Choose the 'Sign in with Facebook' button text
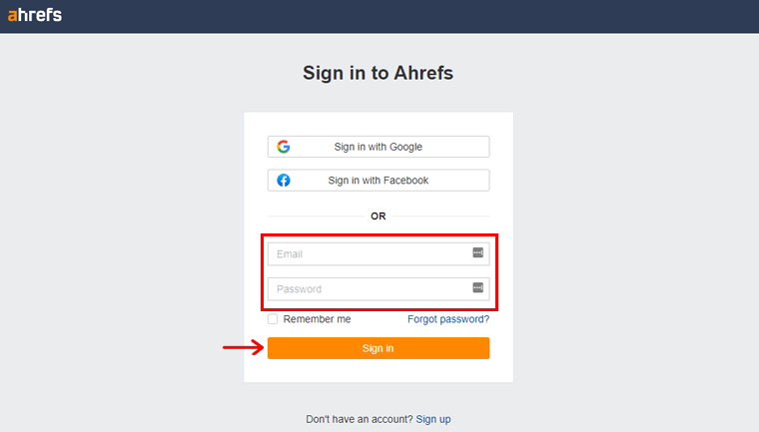Viewport: 759px width, 432px height. 378,181
